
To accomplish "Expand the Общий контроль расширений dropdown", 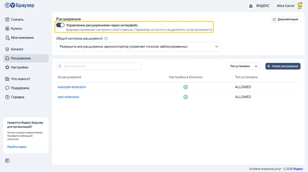I will 139,47.
